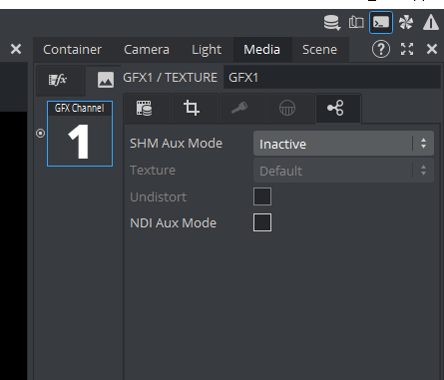Screen dimensions: 444x380
Task: Click the book documentation icon
Action: tap(356, 23)
